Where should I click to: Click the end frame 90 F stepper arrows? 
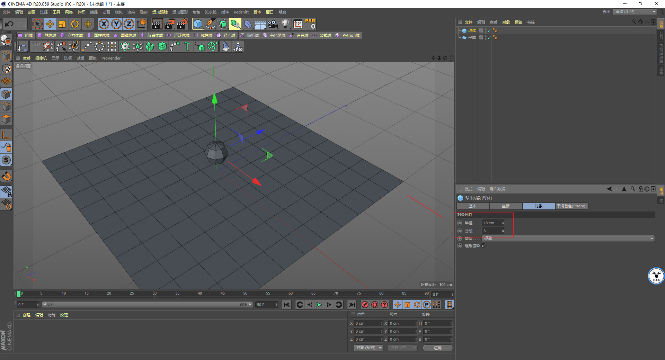[276, 305]
